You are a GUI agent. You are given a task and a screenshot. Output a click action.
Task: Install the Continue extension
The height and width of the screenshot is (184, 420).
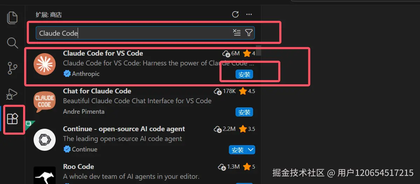click(238, 150)
